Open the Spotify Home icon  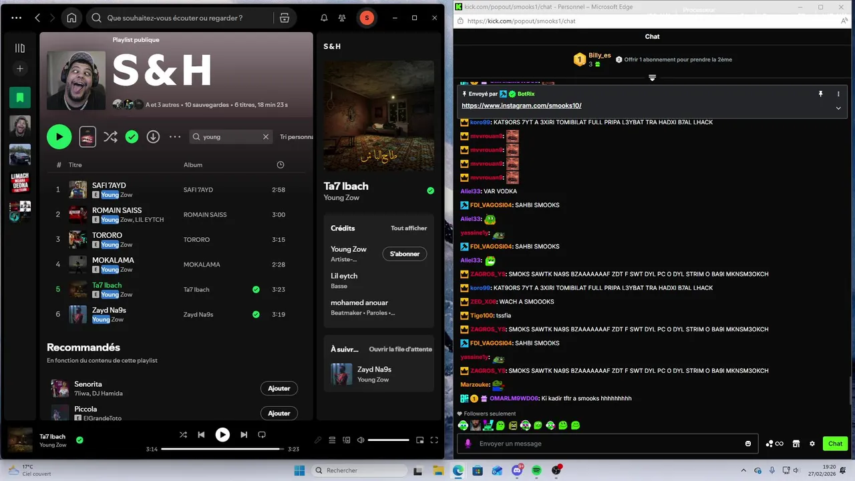click(71, 18)
